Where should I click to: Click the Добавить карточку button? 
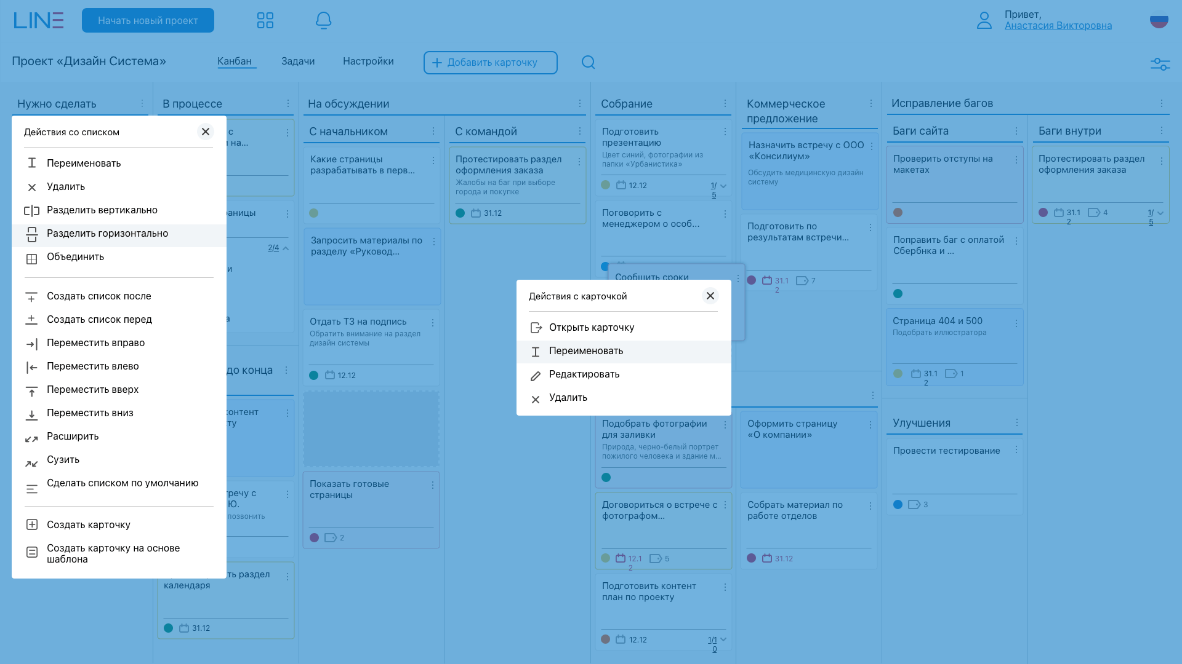coord(490,63)
